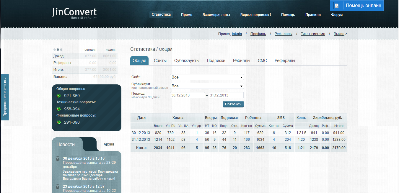
Task: Click the financial questions number 291-098
Action: (72, 122)
